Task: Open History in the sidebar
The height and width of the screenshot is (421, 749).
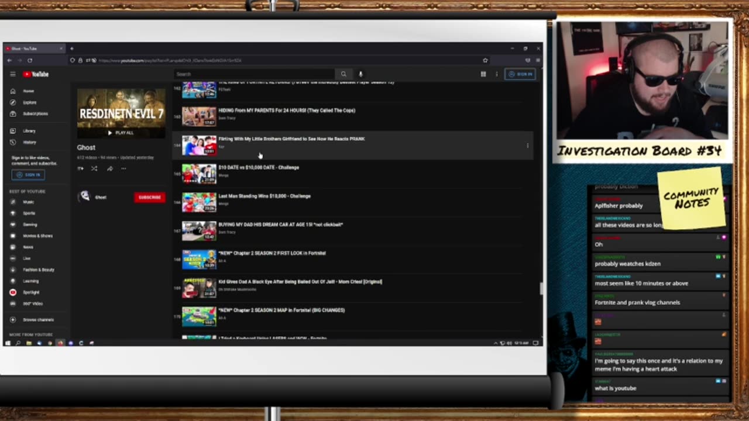Action: coord(29,142)
